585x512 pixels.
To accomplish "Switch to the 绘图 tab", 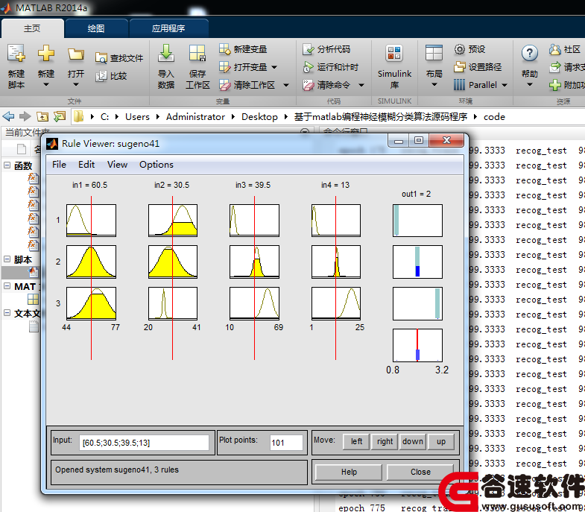I will tap(96, 28).
